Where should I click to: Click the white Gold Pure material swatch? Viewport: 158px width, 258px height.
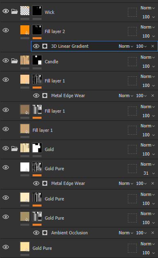(25, 167)
